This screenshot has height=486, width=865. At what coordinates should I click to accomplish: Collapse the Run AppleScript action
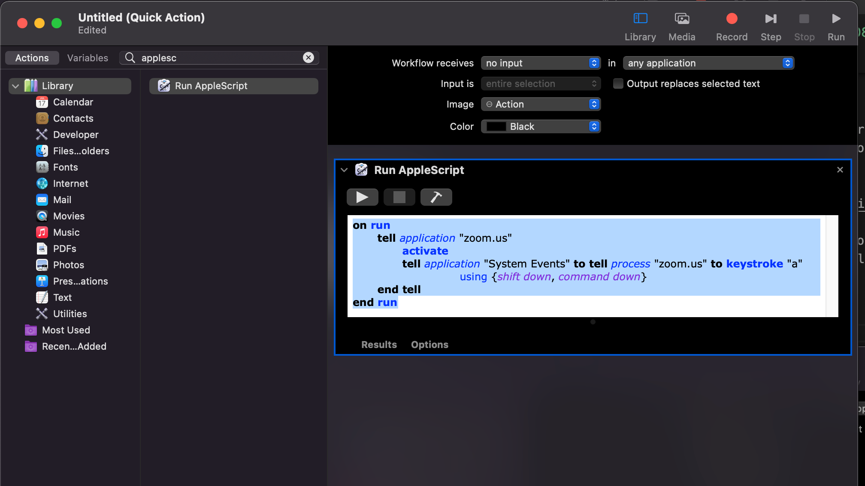344,170
